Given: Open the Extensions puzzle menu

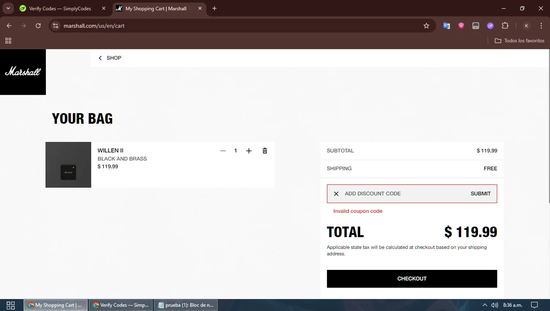Looking at the screenshot, I should click(505, 26).
